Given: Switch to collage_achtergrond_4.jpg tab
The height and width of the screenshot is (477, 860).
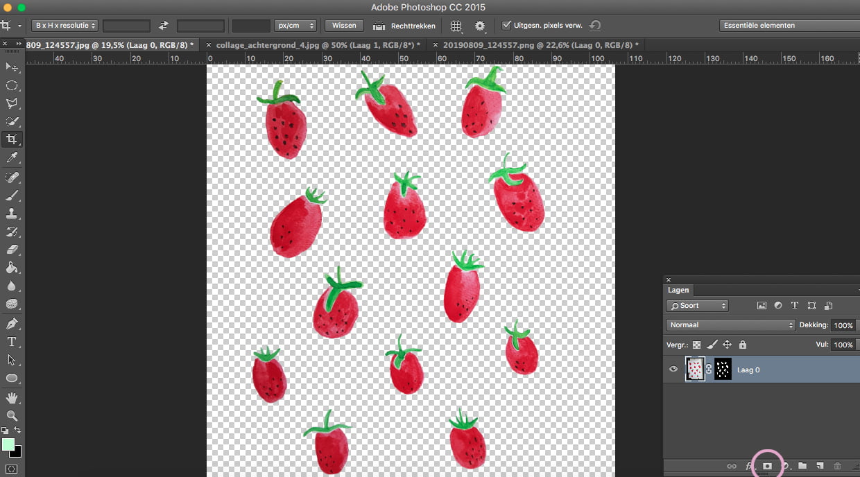Looking at the screenshot, I should pyautogui.click(x=314, y=44).
